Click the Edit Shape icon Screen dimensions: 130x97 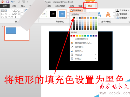[25, 10]
